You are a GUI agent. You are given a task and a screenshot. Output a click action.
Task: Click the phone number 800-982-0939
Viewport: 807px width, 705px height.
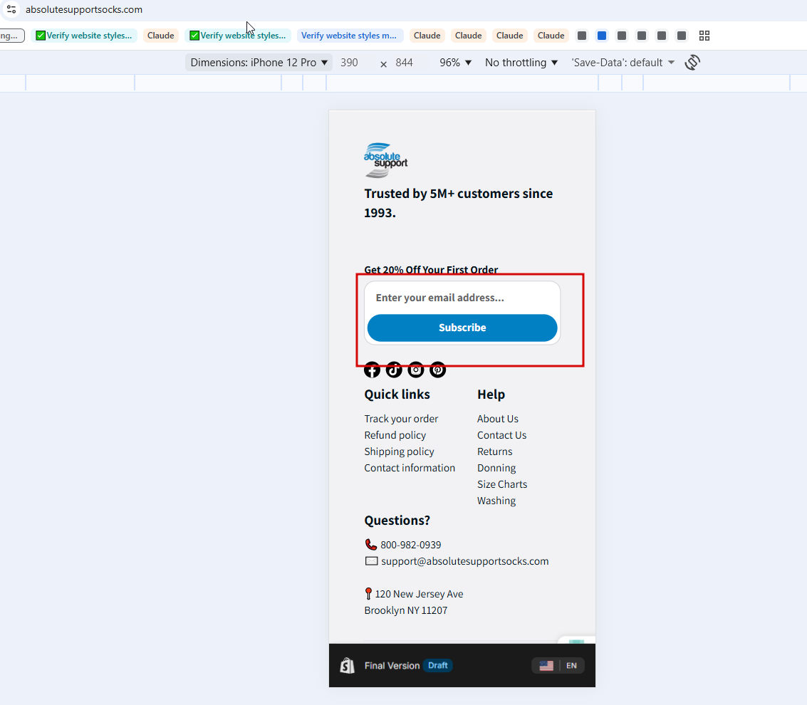point(411,545)
